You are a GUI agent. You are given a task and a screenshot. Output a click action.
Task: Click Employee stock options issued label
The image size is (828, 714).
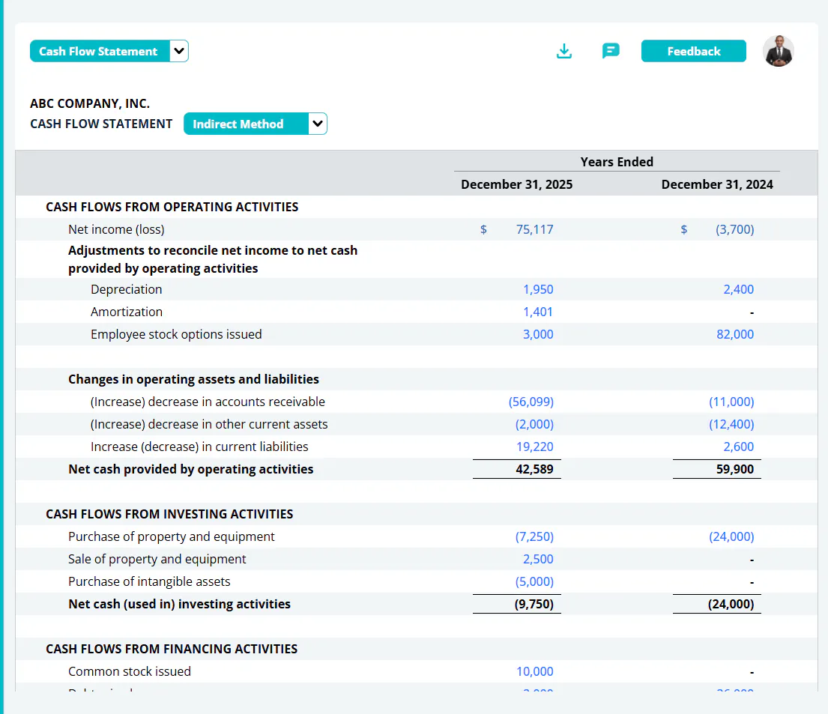[176, 334]
